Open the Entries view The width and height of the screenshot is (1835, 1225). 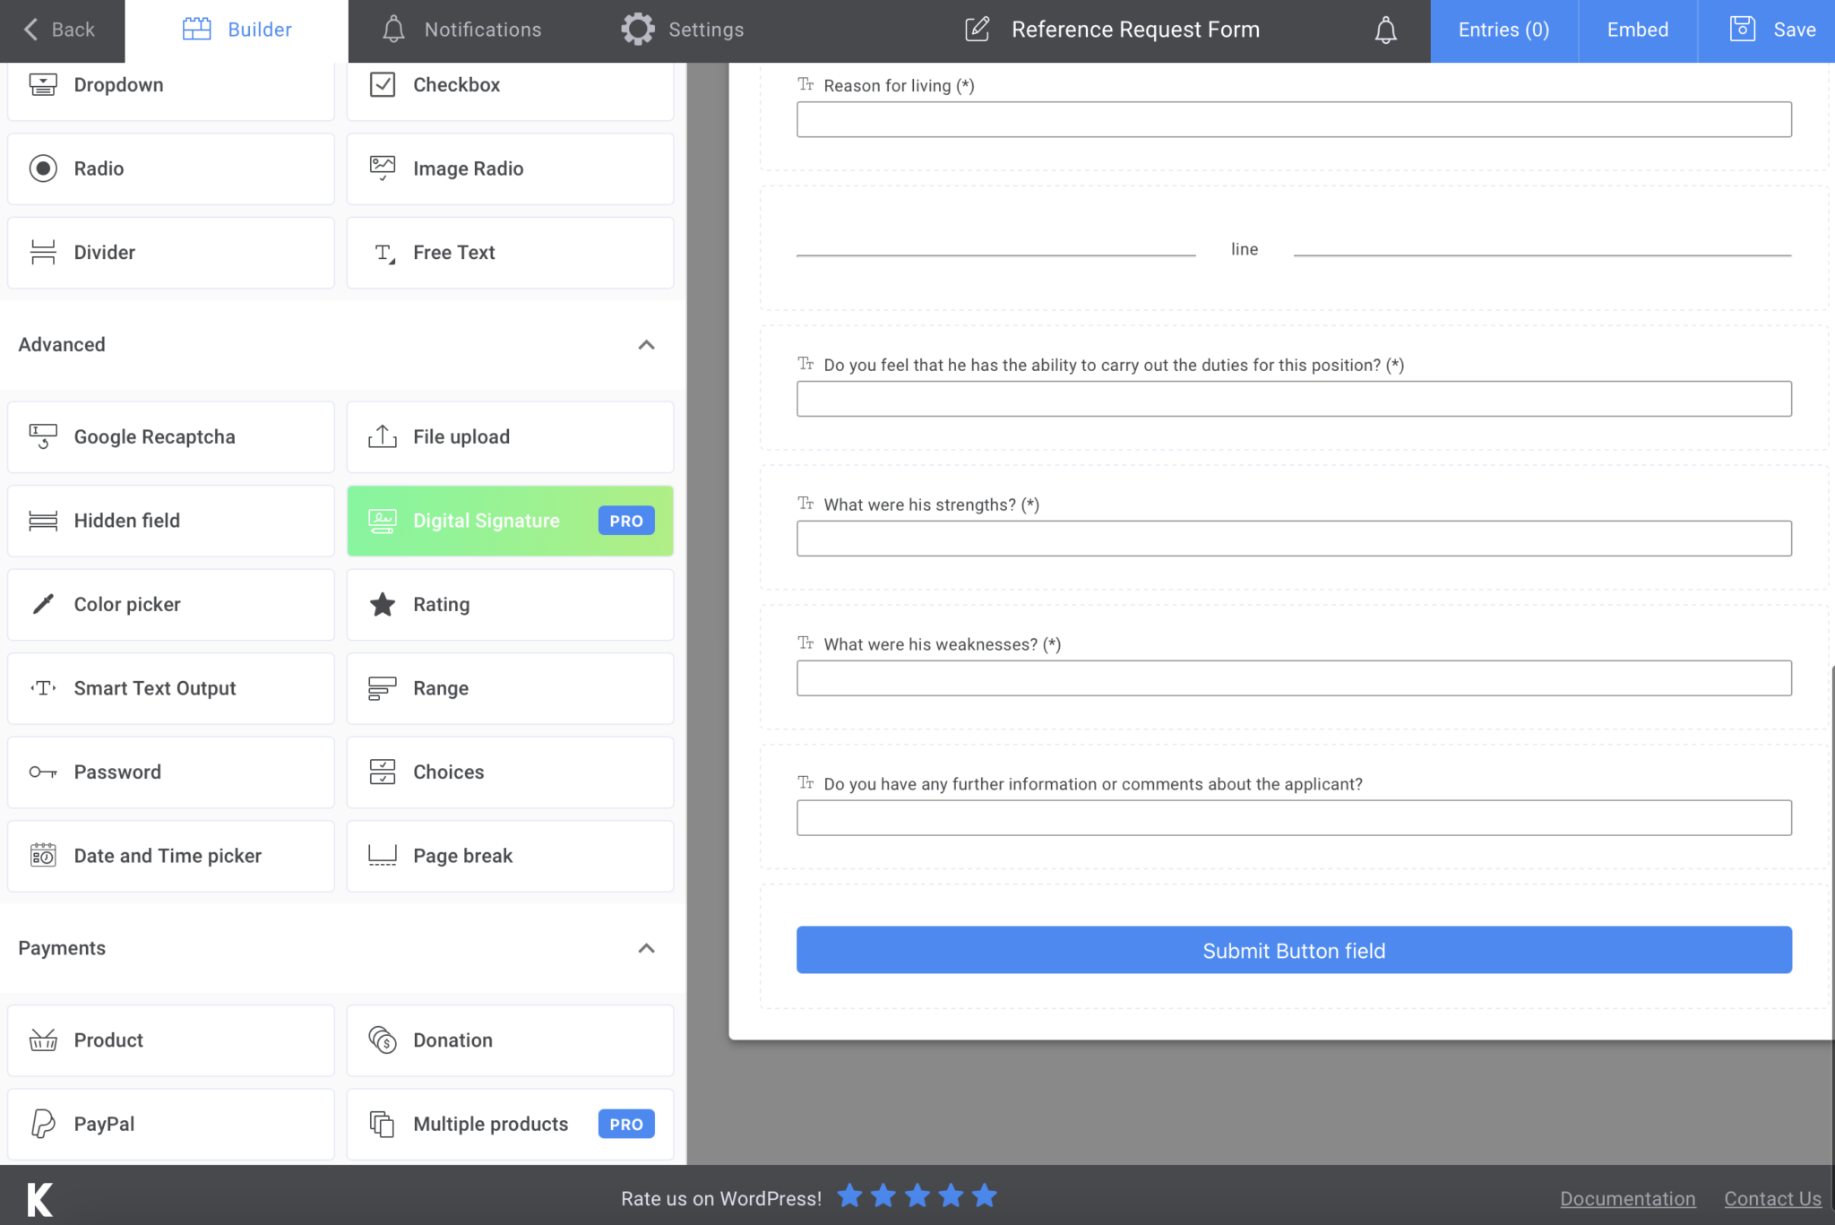[x=1503, y=30]
